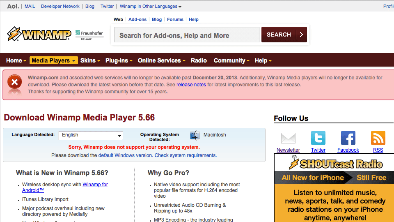
Task: Click the AOL logo
Action: click(x=13, y=6)
